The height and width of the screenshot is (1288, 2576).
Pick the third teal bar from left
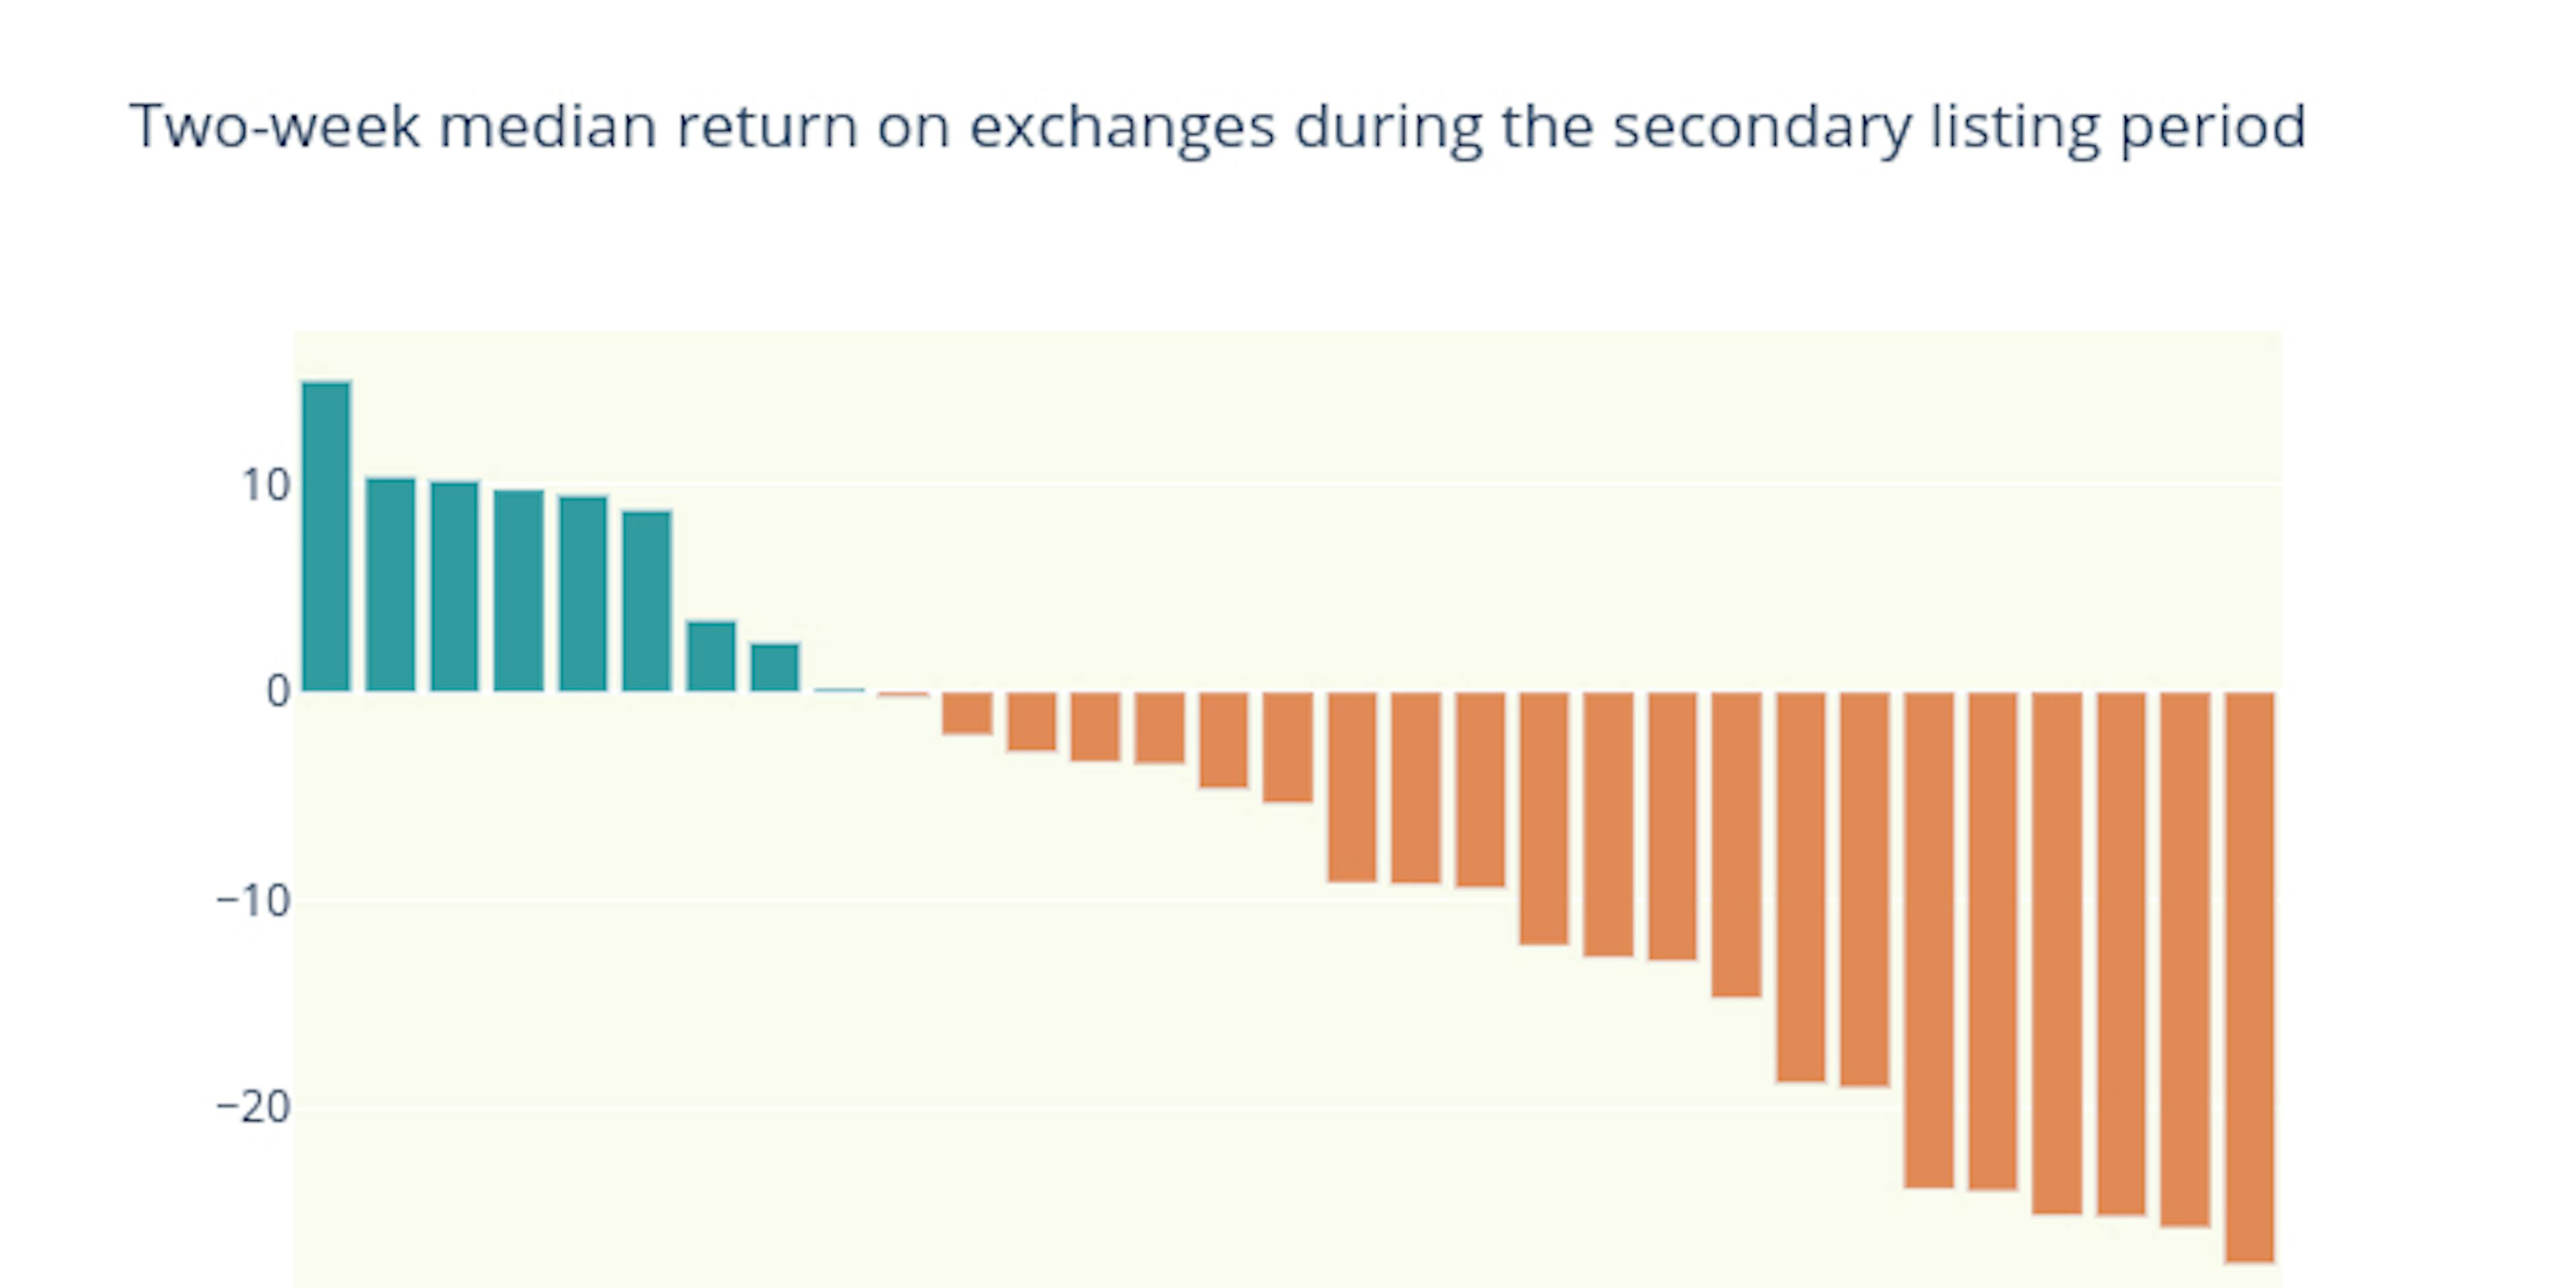454,587
